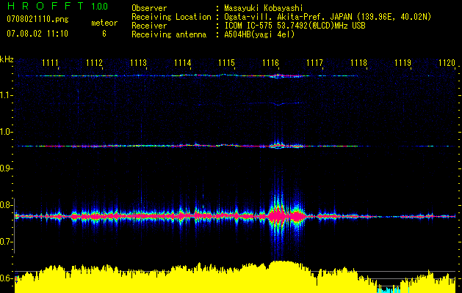Click the 1.0 frequency axis label
This screenshot has height=293, width=462.
7,132
